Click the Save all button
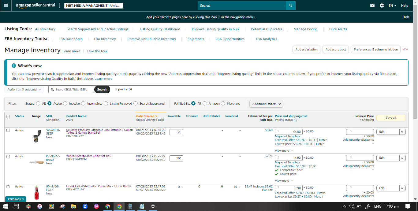 391,118
